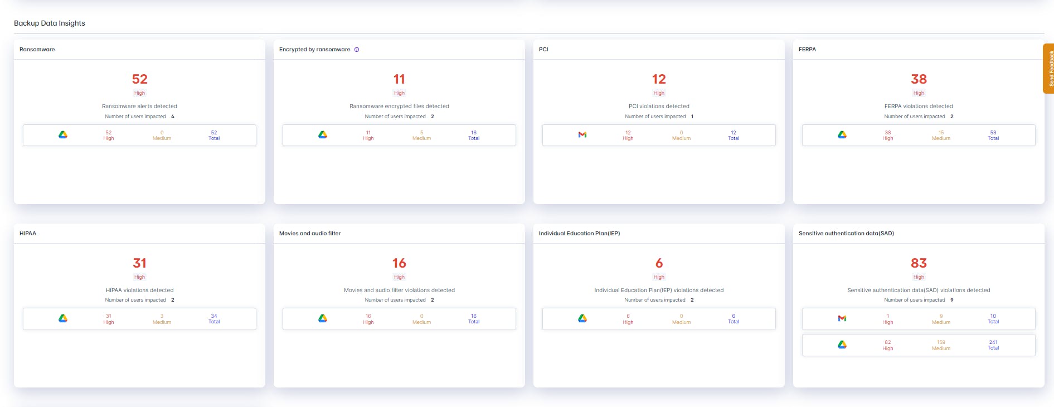Click the Gmail icon in Sensitive authentication data card
This screenshot has width=1054, height=407.
(842, 318)
